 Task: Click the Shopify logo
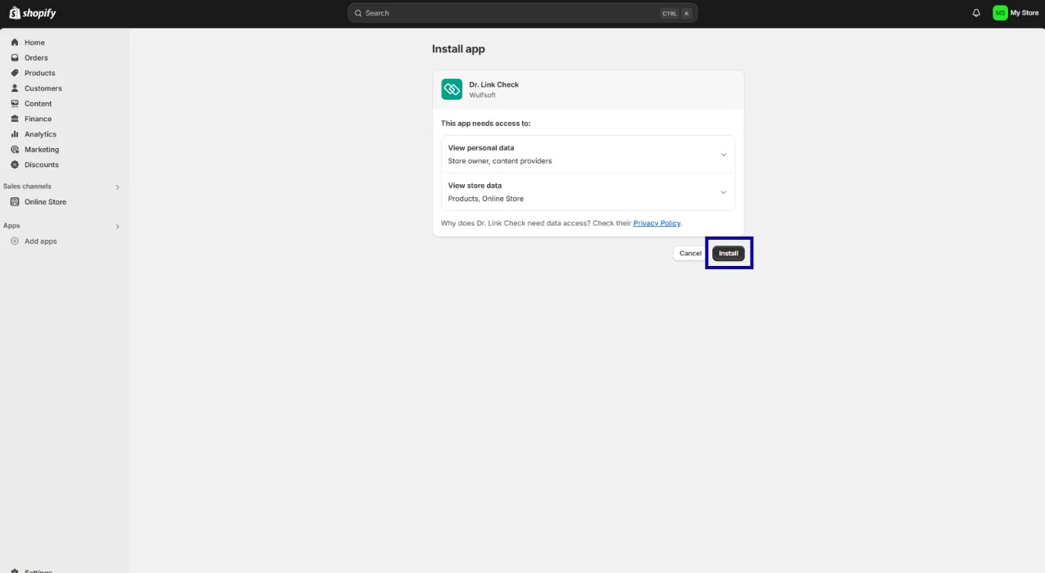[x=33, y=13]
